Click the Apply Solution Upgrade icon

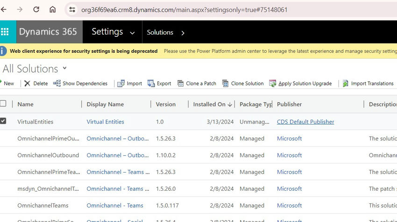[x=273, y=83]
